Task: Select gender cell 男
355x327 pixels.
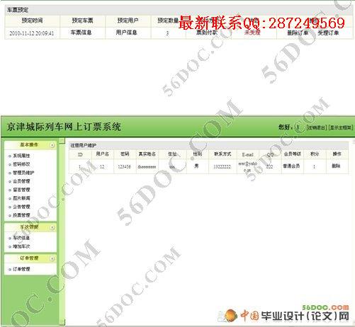Action: [196, 166]
